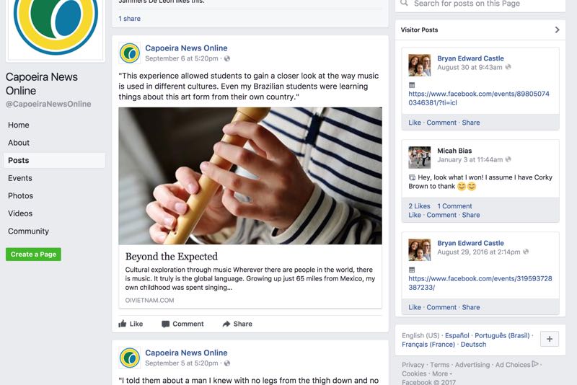Click the thumbs-up Like icon under the recorder post
The height and width of the screenshot is (385, 577).
pyautogui.click(x=123, y=324)
